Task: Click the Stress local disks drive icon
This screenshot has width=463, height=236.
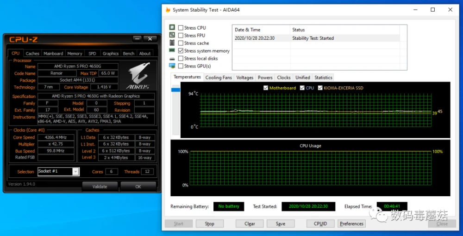Action: tap(172, 59)
